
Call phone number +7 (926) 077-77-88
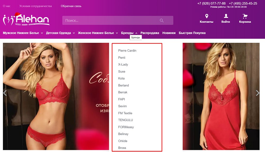click(x=211, y=3)
